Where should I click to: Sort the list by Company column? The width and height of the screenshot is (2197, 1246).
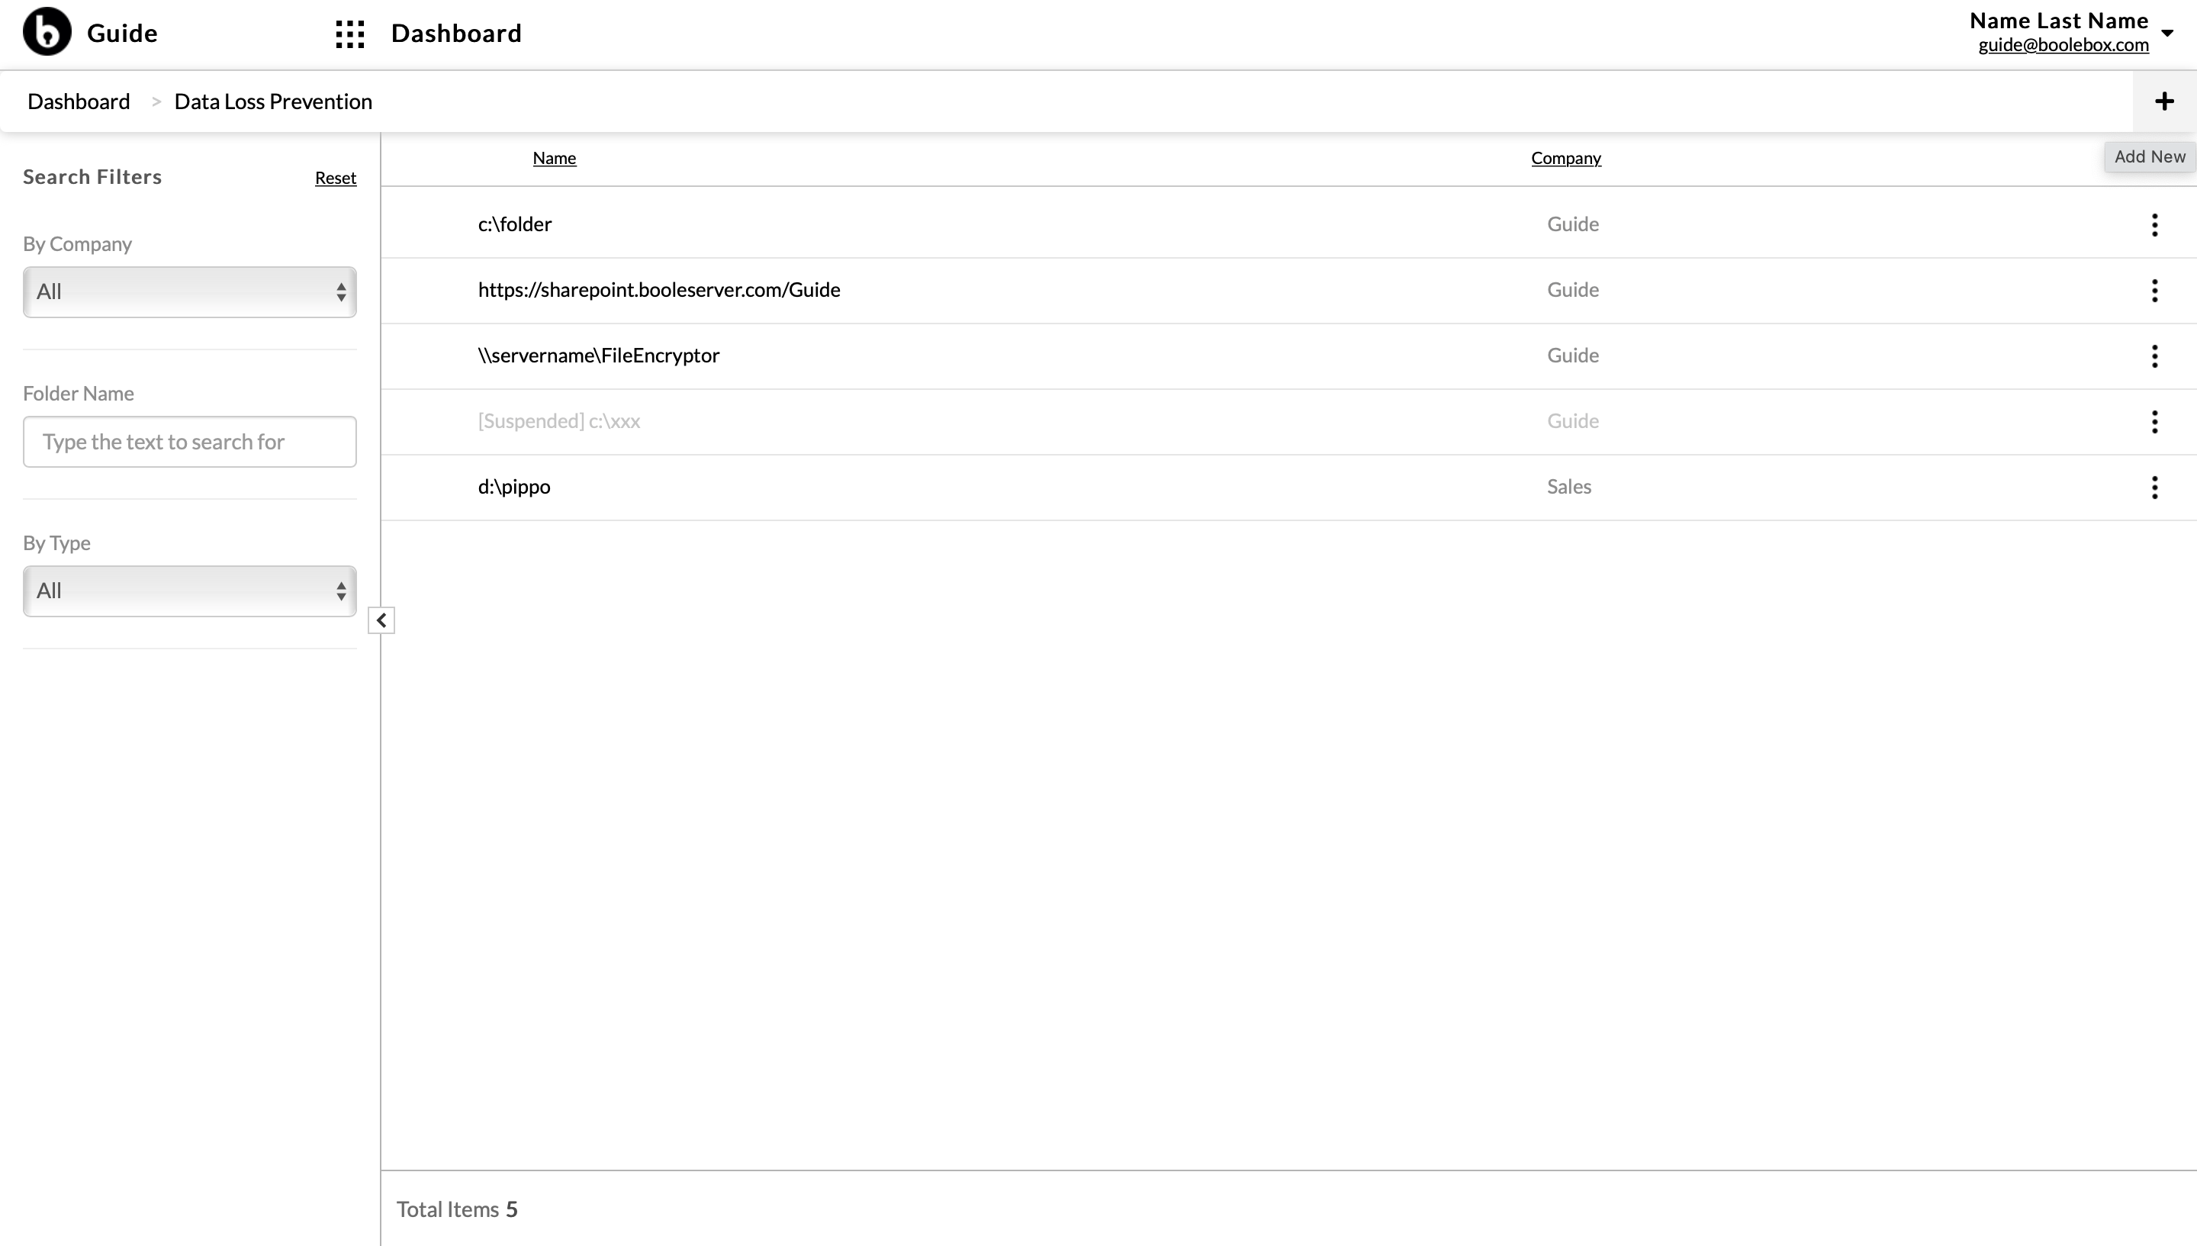coord(1565,157)
